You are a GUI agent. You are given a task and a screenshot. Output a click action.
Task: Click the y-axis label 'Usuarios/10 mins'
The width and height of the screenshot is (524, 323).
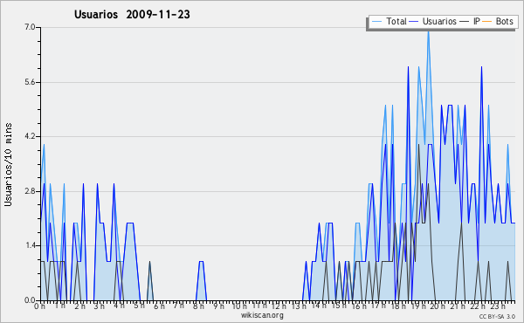pyautogui.click(x=8, y=165)
